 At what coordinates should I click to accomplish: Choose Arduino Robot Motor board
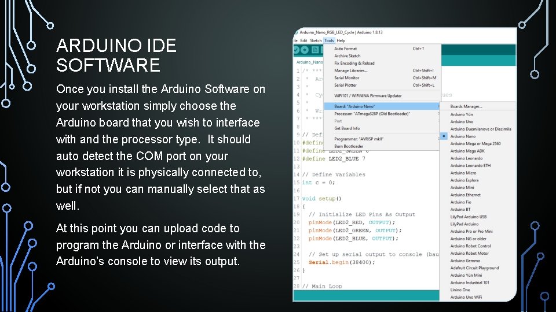tap(478, 253)
